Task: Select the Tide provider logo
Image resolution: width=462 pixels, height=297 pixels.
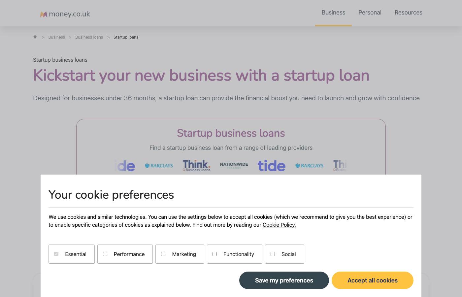Action: click(x=125, y=165)
